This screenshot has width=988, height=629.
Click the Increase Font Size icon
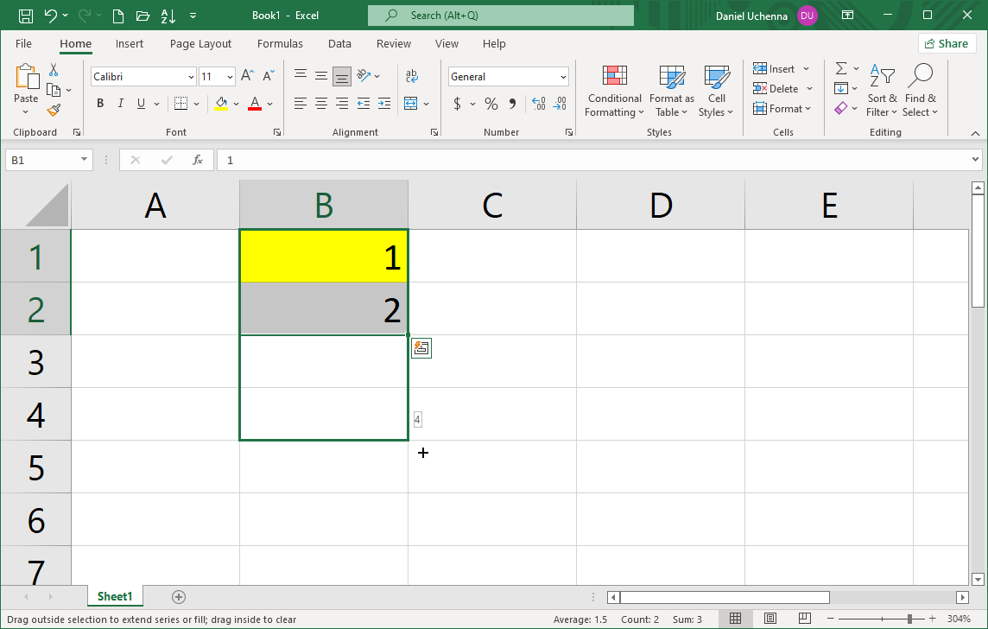pyautogui.click(x=247, y=76)
